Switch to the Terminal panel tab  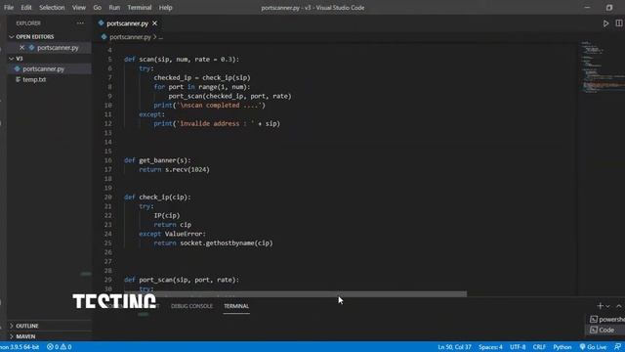236,306
